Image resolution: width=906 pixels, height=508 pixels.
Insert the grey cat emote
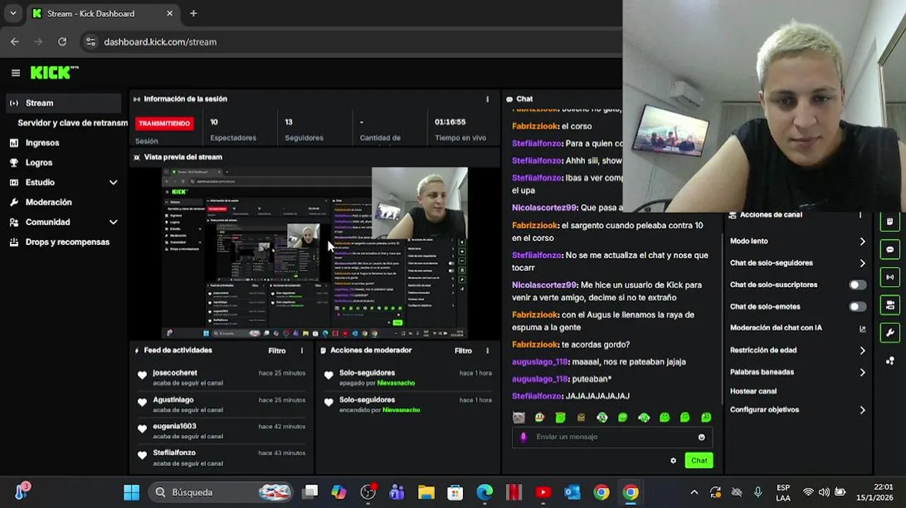pos(519,418)
